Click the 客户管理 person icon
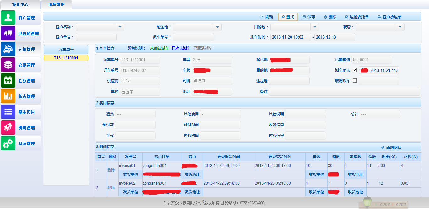The image size is (429, 209). (x=8, y=18)
